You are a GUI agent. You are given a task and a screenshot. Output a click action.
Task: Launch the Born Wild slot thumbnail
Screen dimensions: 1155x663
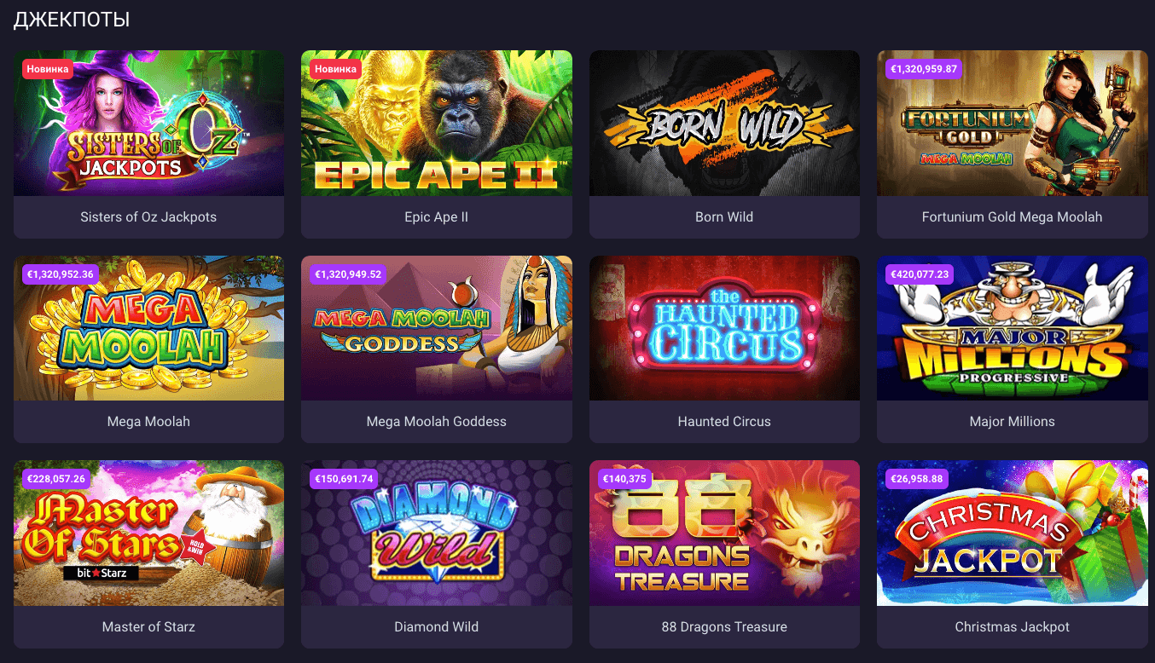[x=724, y=124]
